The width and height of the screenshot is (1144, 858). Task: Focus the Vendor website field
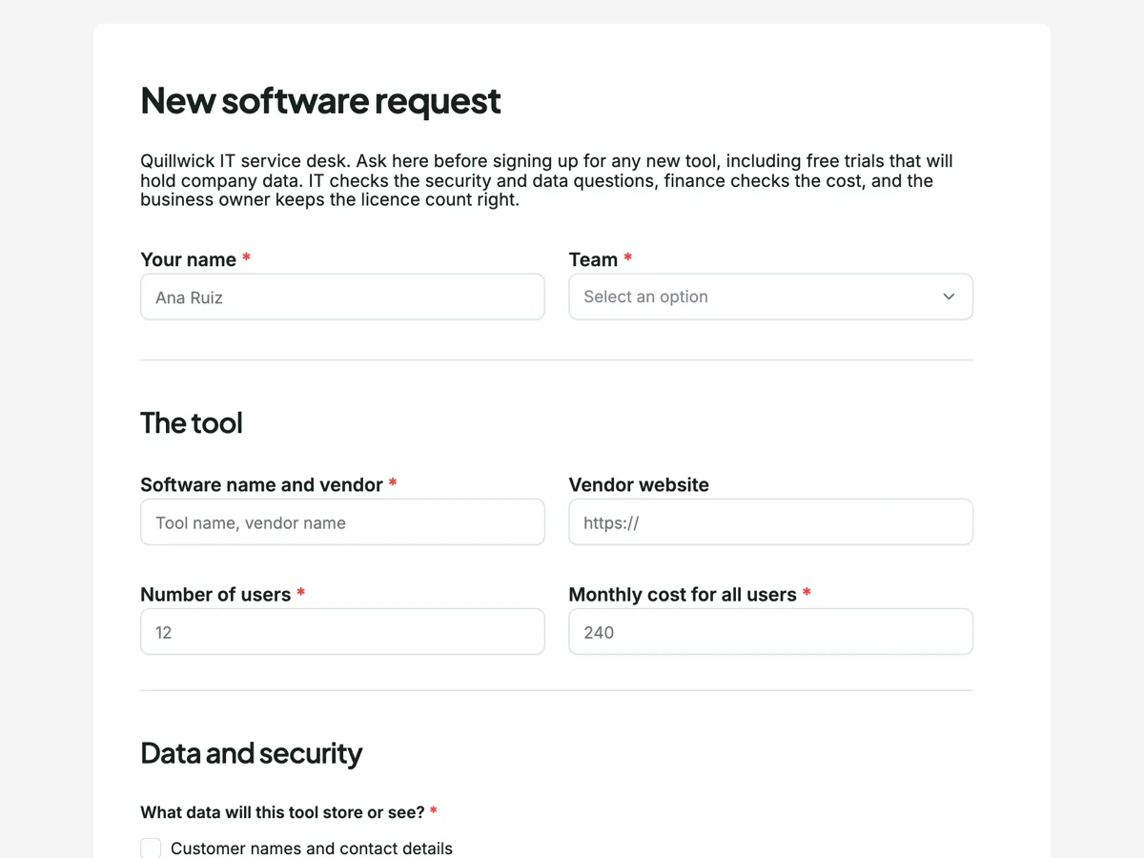[x=770, y=522]
